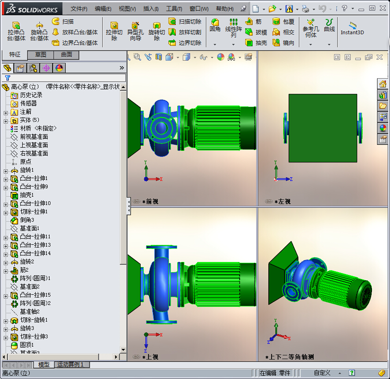Click the 边界切除 boundary cut tool

pyautogui.click(x=185, y=43)
